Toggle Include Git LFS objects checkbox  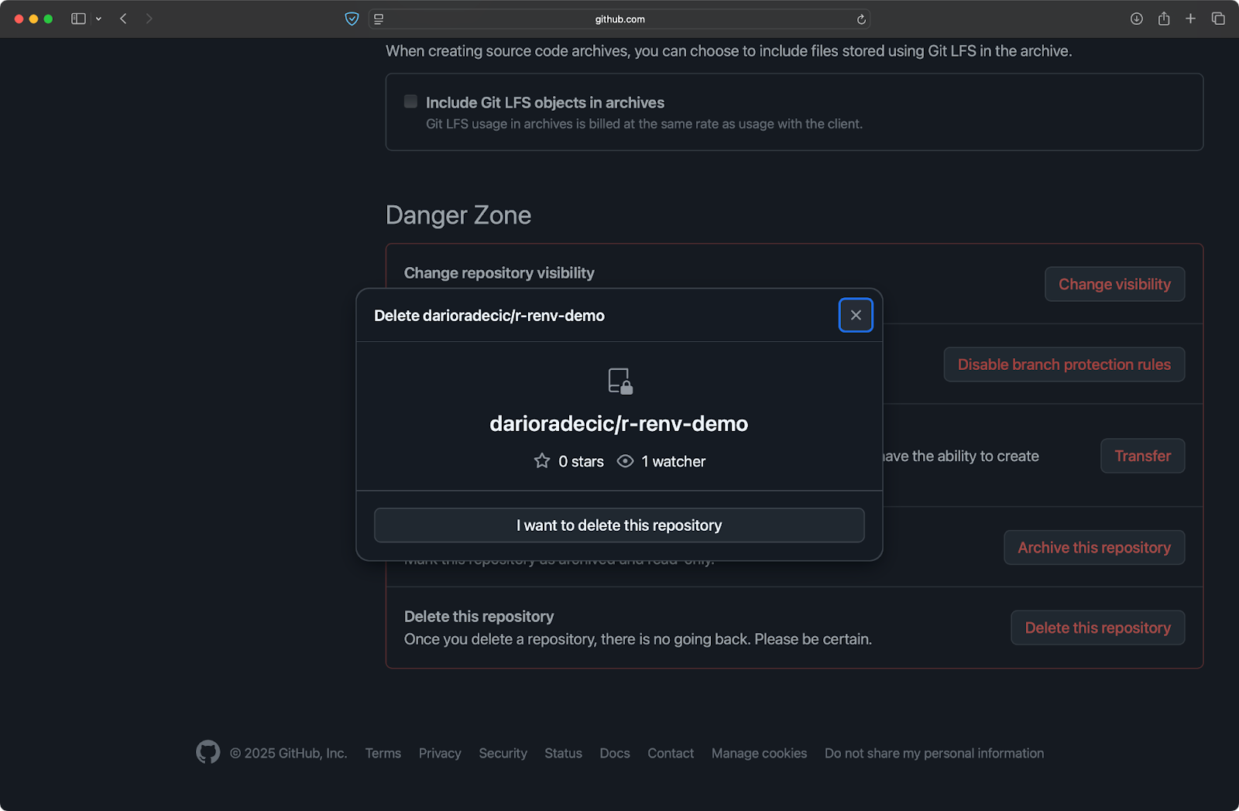411,101
